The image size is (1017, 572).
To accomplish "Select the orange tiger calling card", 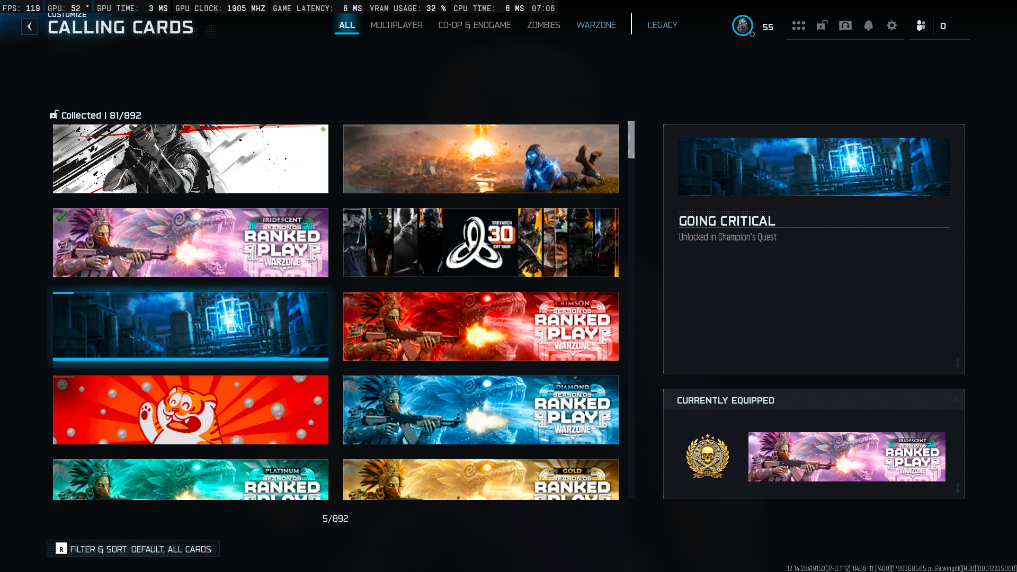I will click(191, 410).
